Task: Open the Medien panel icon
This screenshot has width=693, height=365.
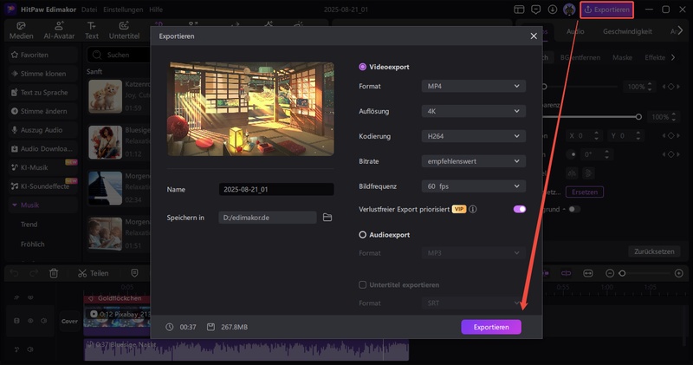Action: click(x=21, y=30)
